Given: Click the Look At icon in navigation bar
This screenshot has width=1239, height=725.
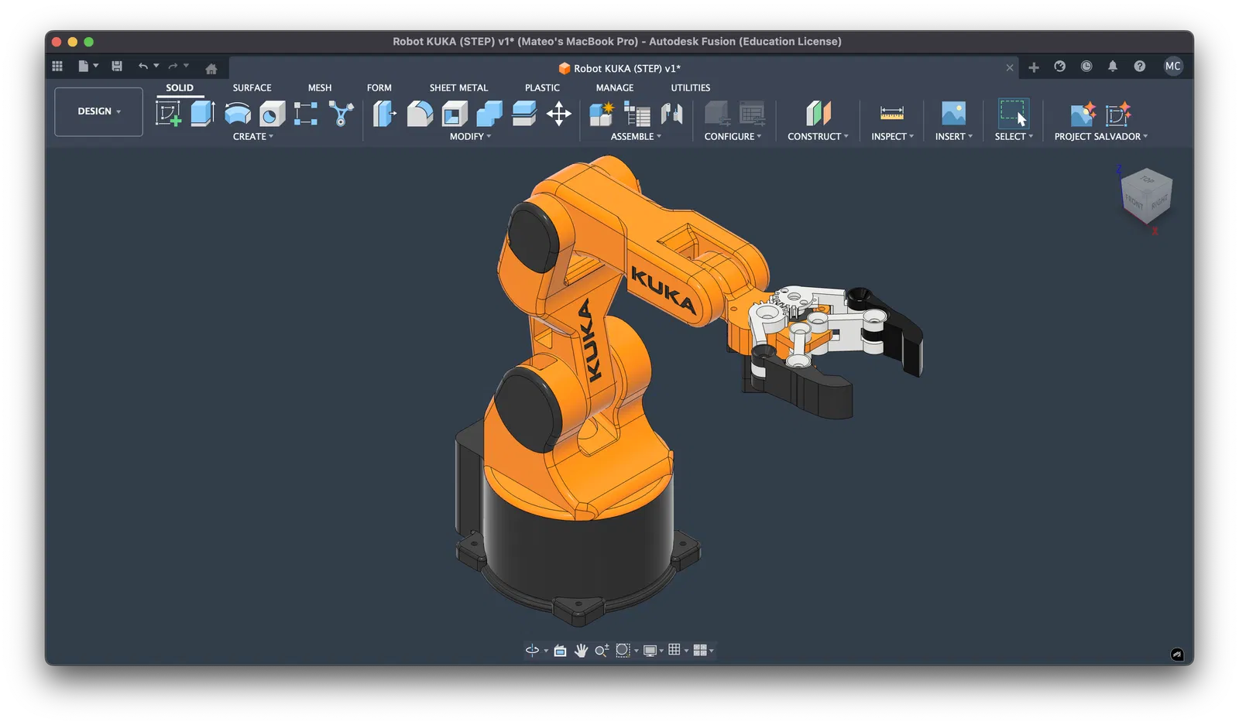Looking at the screenshot, I should pyautogui.click(x=560, y=651).
